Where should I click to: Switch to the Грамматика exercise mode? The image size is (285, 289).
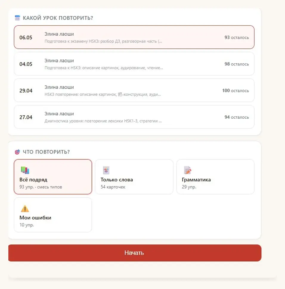pos(215,177)
